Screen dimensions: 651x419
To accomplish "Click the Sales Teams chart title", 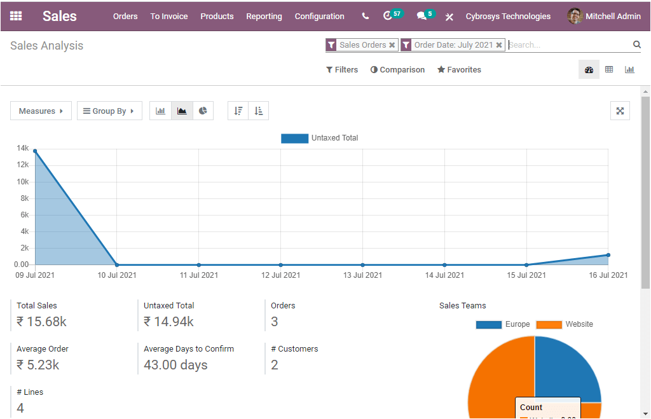I will (x=463, y=306).
